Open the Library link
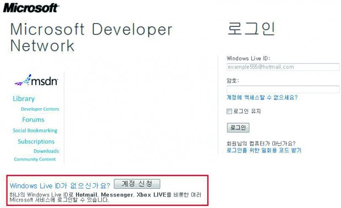The height and width of the screenshot is (208, 341). coord(24,99)
